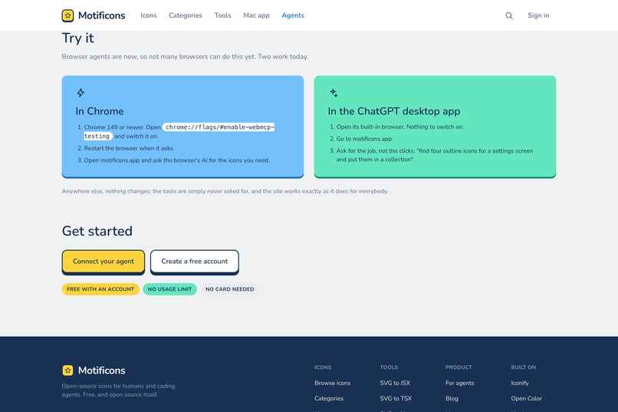Click 'Browser agents are new' intro text
Screen dimensions: 618x412
tap(185, 56)
